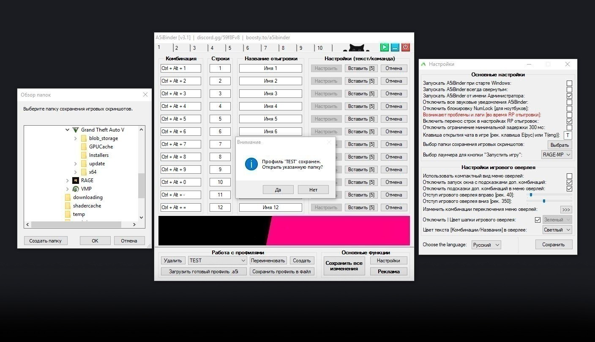Click the blob_storage folder icon
Image resolution: width=595 pixels, height=342 pixels.
[84, 138]
